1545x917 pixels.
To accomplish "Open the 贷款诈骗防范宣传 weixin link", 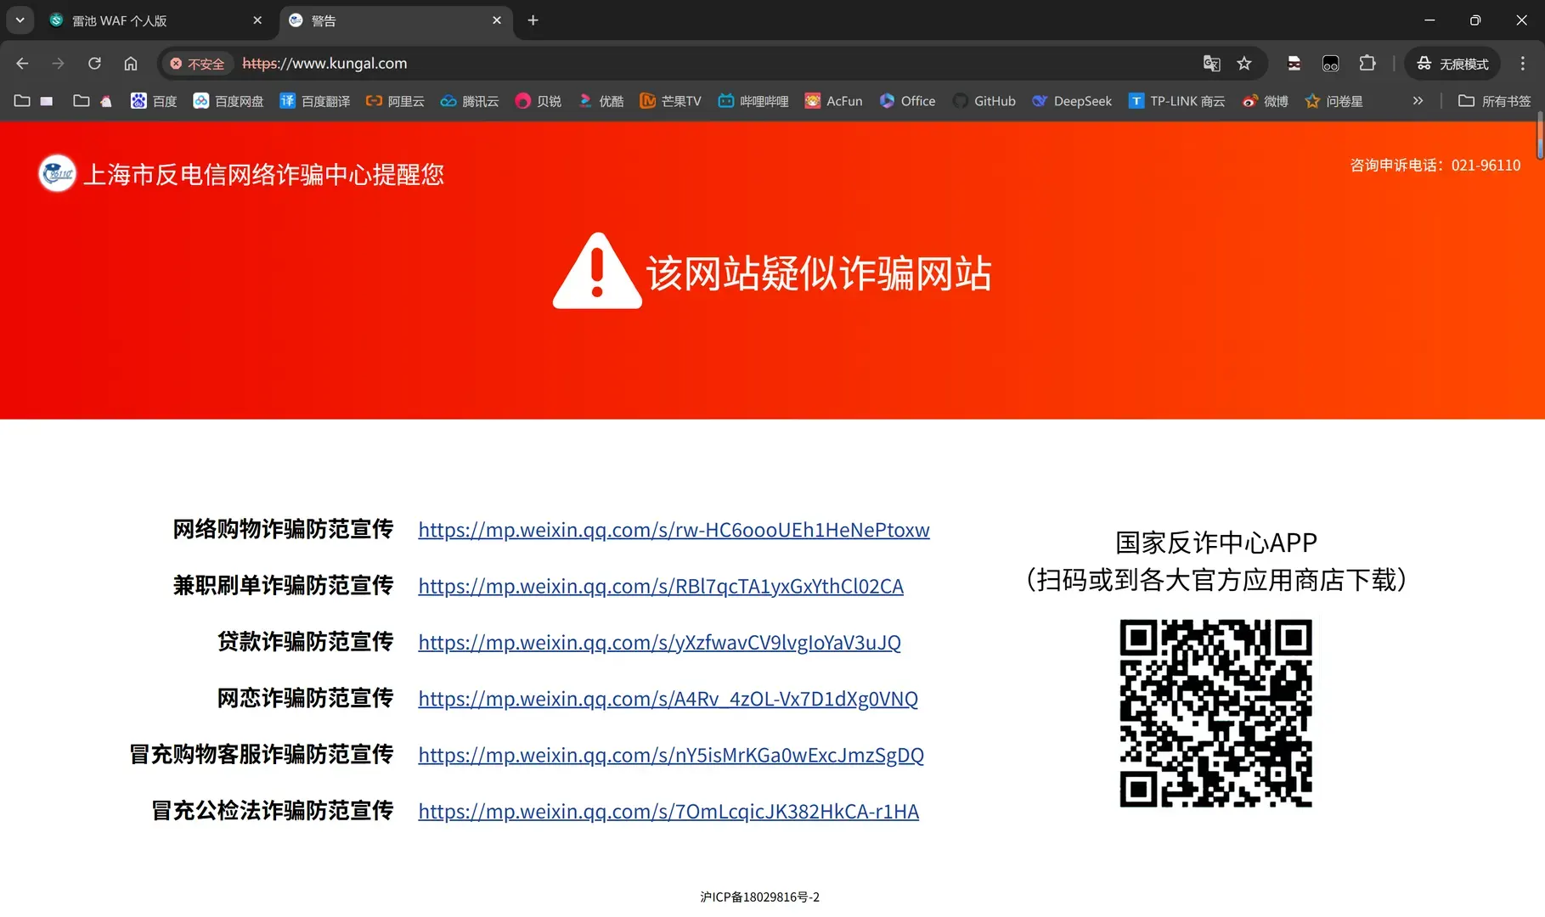I will (x=659, y=643).
